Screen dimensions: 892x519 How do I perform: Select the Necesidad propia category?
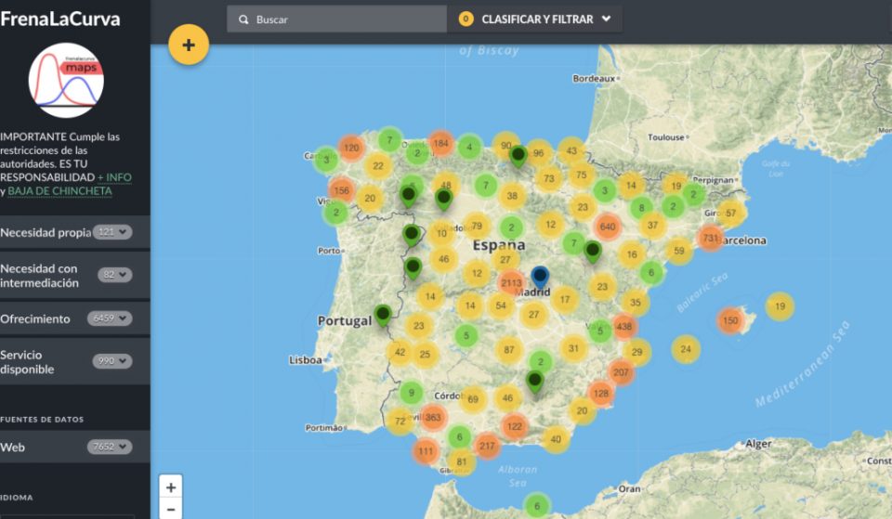pyautogui.click(x=75, y=232)
